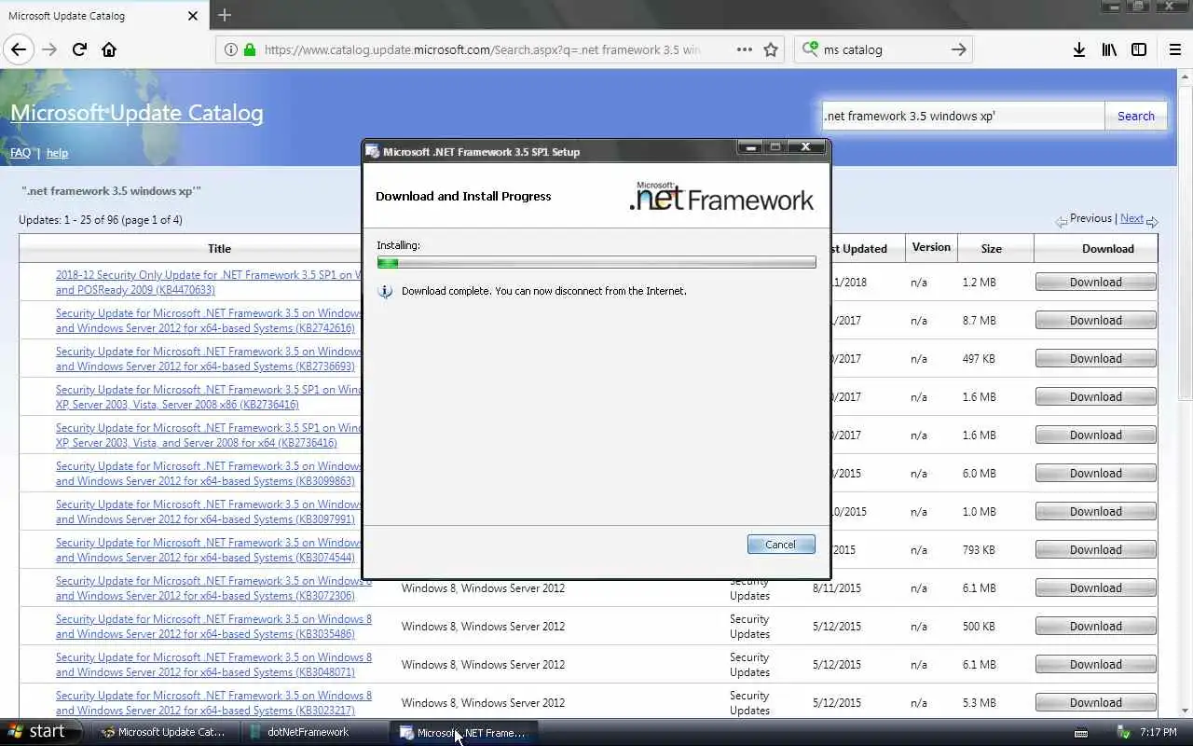Image resolution: width=1193 pixels, height=746 pixels.
Task: Download the 793 KB KB3074544 update
Action: point(1096,550)
